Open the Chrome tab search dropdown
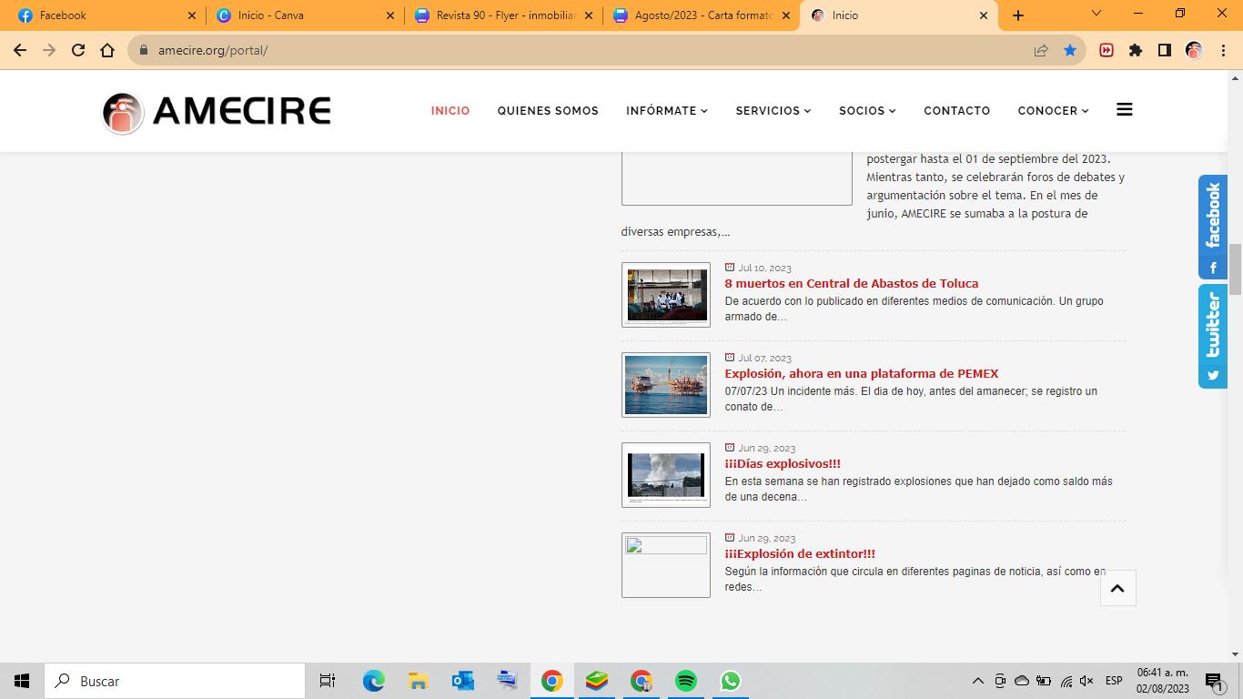The image size is (1243, 699). 1096,14
